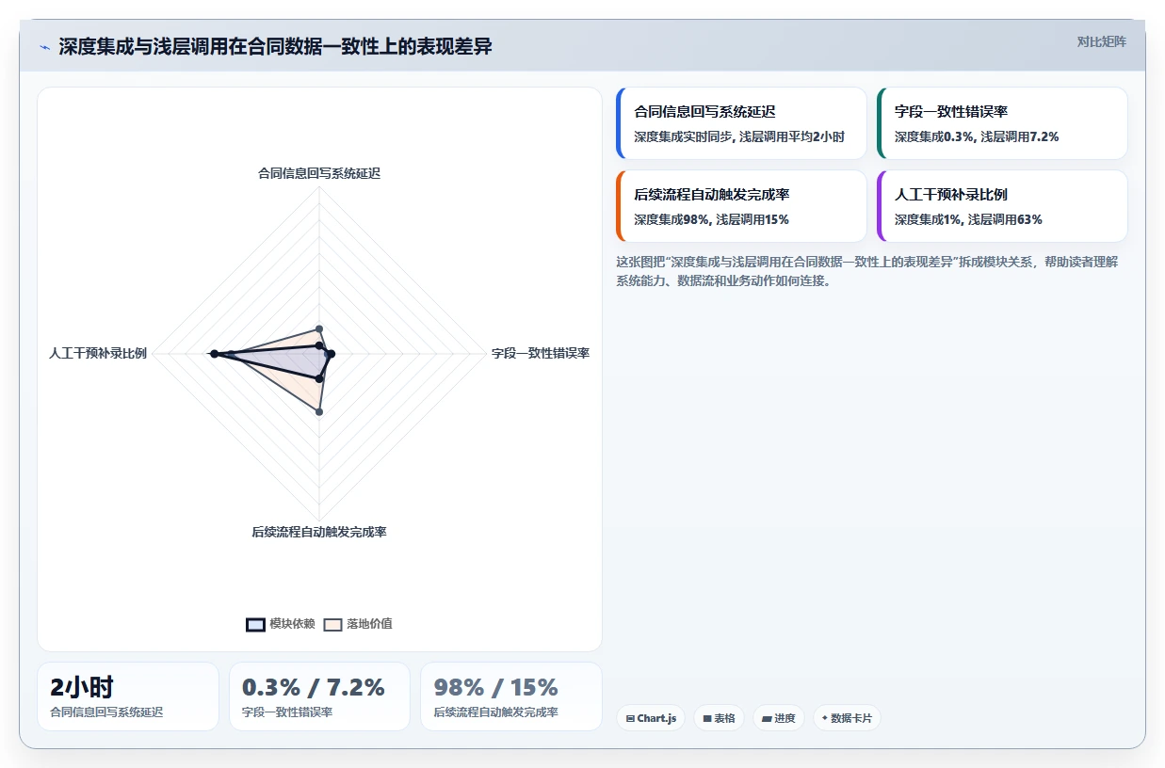Click the 数据卡片 tag chip

coord(847,718)
